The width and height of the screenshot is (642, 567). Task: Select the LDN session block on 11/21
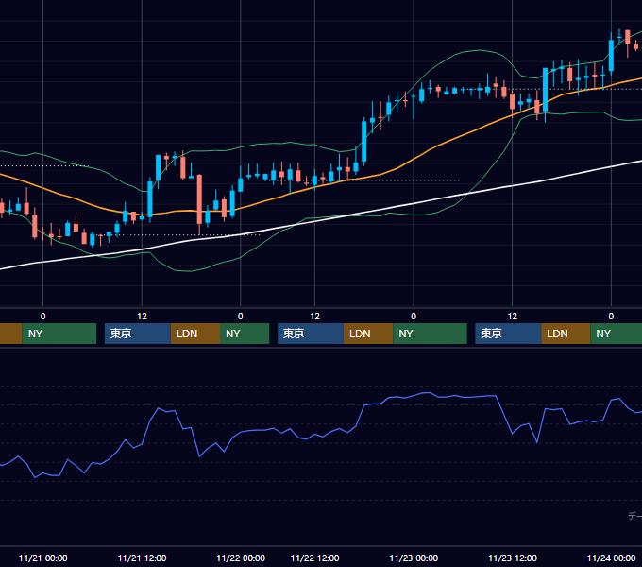(x=195, y=334)
